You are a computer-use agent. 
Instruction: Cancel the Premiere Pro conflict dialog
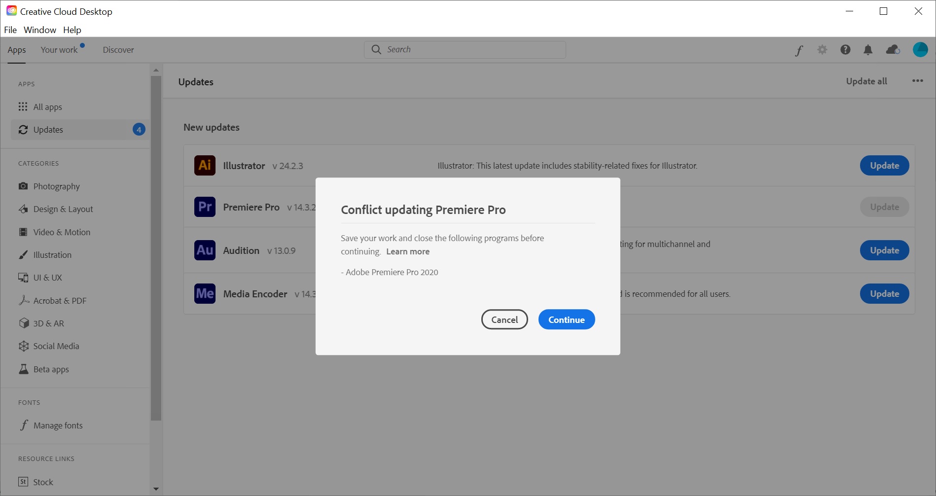tap(504, 319)
